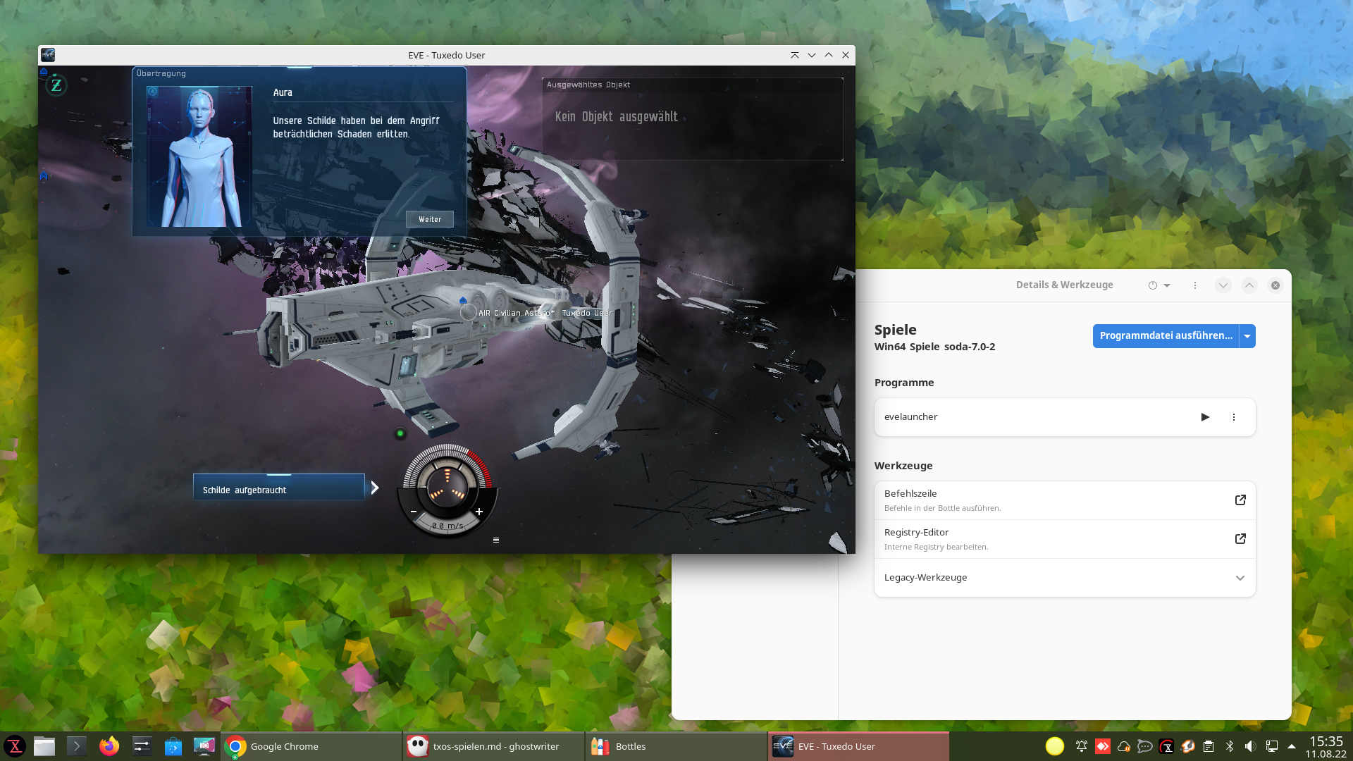Open the HUD options hamburger icon
This screenshot has width=1353, height=761.
(496, 540)
